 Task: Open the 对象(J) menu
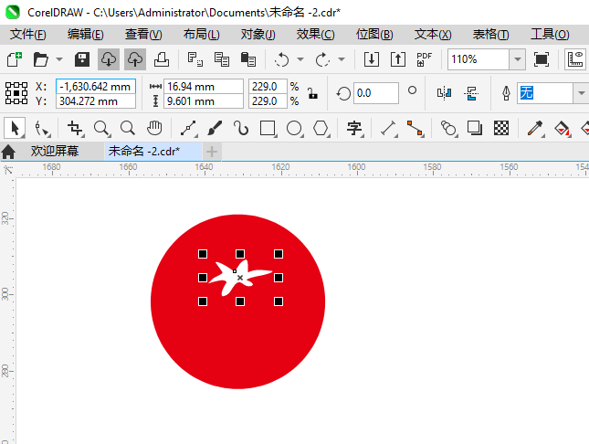[258, 35]
